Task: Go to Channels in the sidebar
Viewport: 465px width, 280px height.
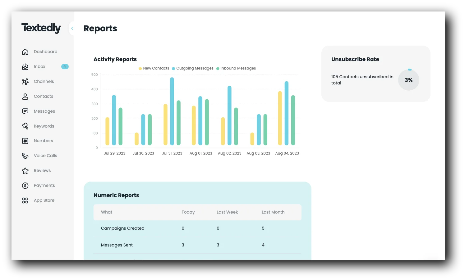Action: pos(44,81)
